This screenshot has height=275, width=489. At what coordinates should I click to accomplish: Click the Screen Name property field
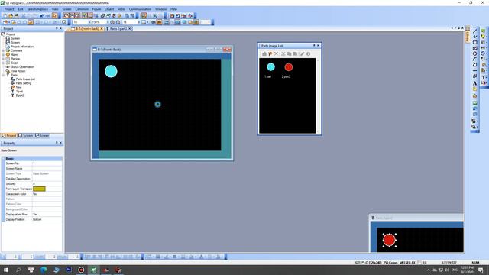pos(47,168)
